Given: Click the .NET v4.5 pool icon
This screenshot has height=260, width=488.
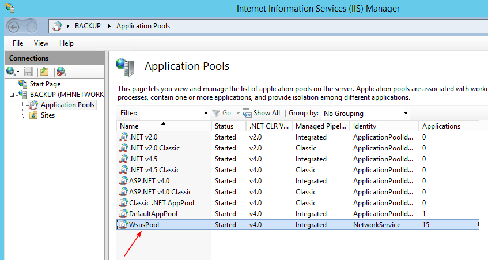Looking at the screenshot, I should pos(123,159).
